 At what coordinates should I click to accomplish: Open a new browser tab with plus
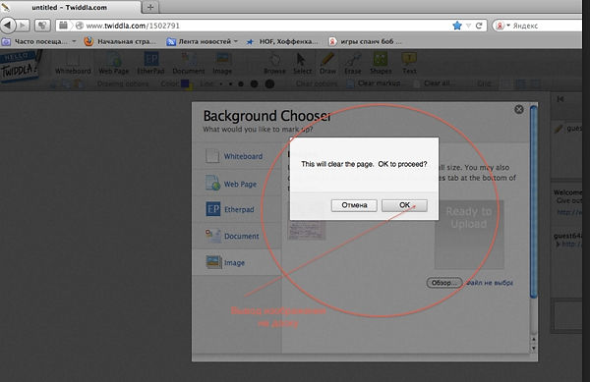point(150,7)
